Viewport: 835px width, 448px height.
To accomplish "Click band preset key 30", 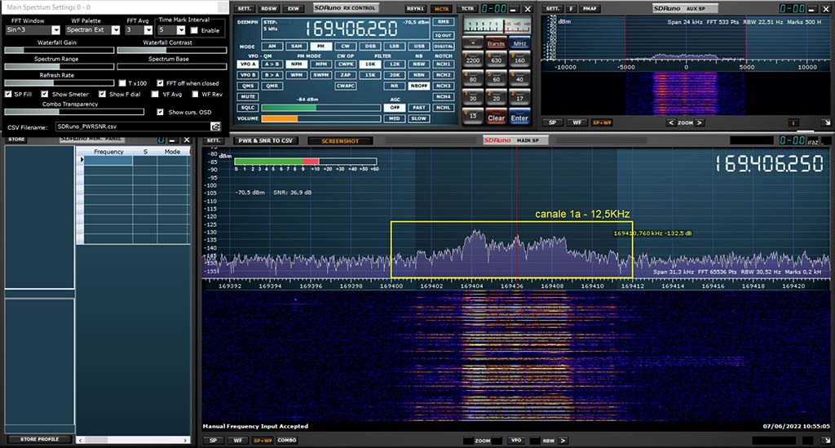I will point(473,97).
